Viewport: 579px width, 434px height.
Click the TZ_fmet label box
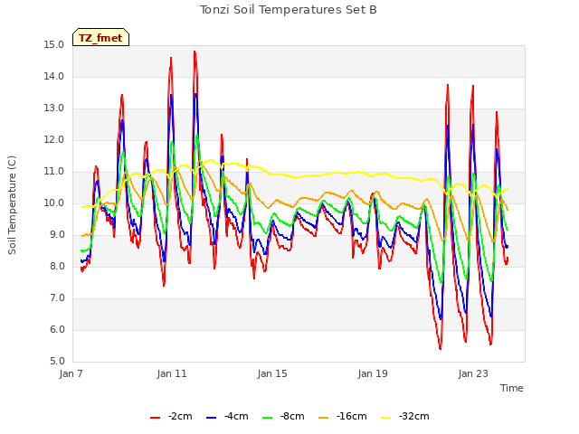100,37
